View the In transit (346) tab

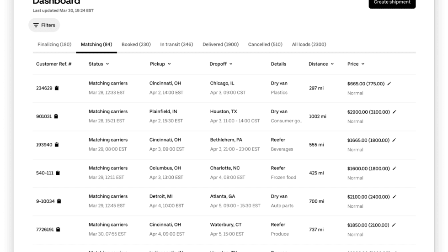[176, 45]
